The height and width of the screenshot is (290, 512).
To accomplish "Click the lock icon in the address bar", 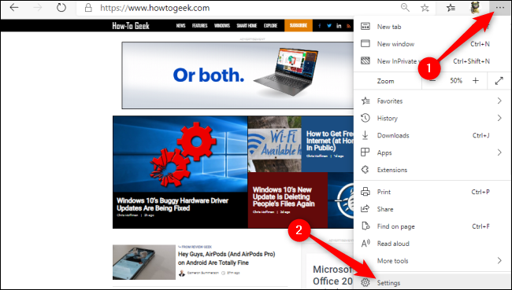I will pyautogui.click(x=88, y=8).
